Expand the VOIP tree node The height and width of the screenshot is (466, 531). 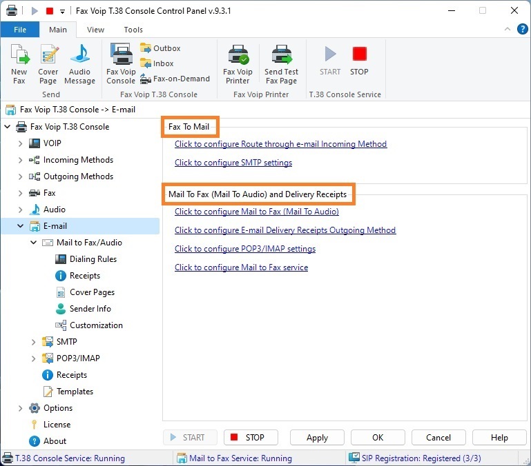pos(20,143)
